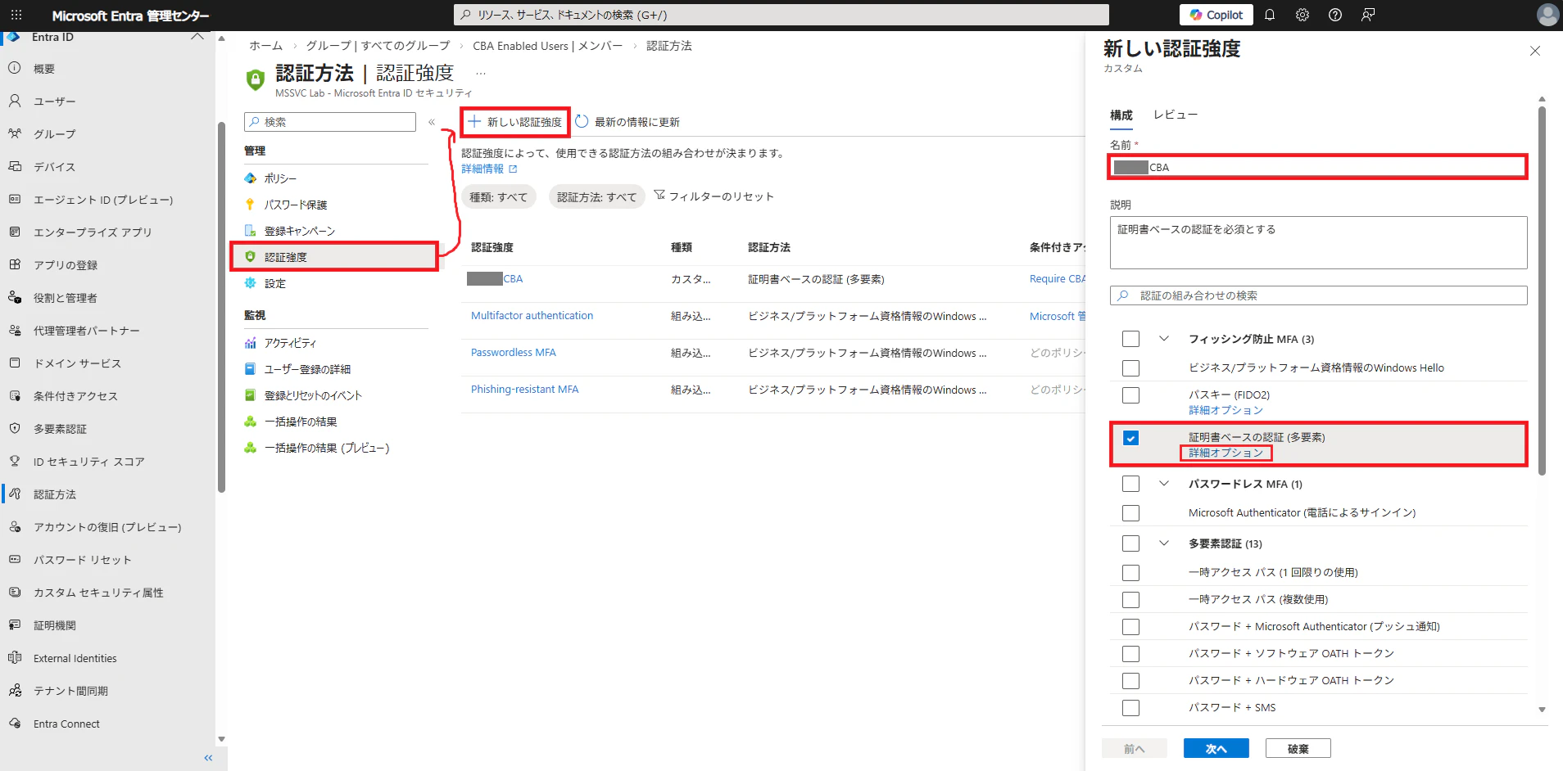Open the app launcher grid icon
The width and height of the screenshot is (1563, 771).
coord(16,15)
